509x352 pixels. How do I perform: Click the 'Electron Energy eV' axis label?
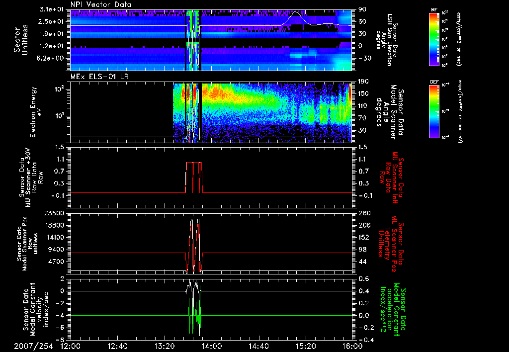[x=36, y=112]
